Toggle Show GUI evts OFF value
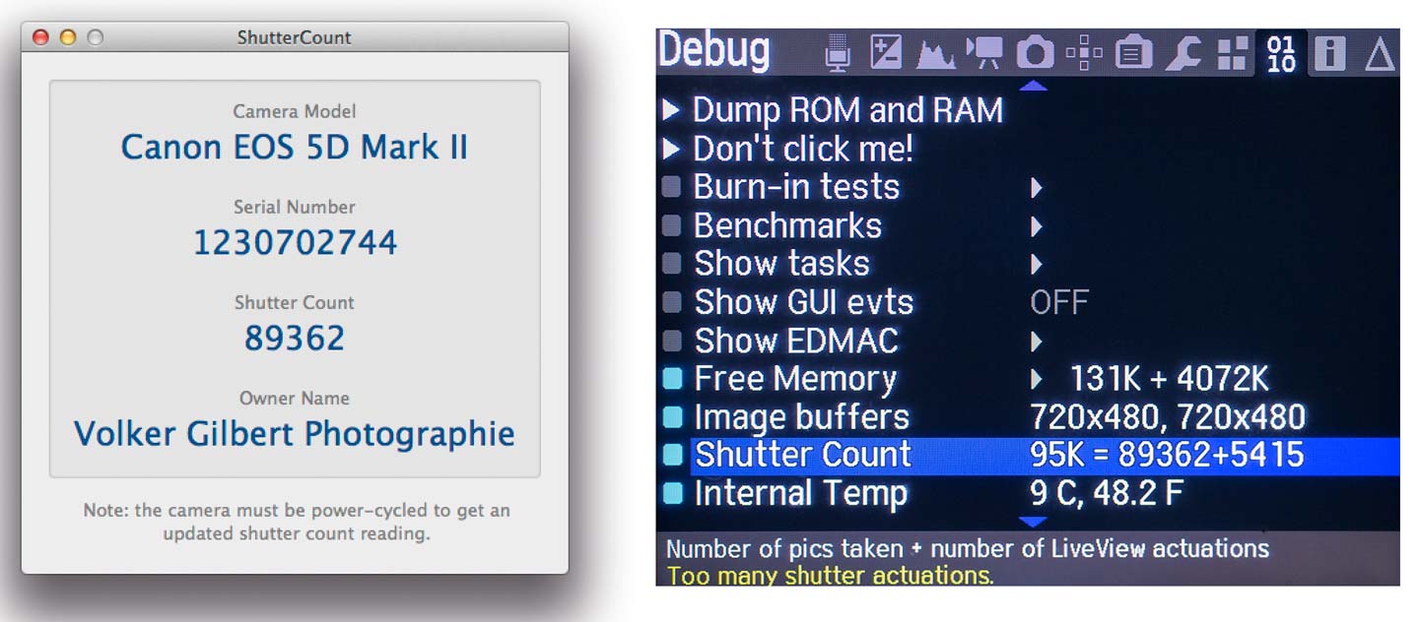The image size is (1419, 622). [x=1059, y=302]
